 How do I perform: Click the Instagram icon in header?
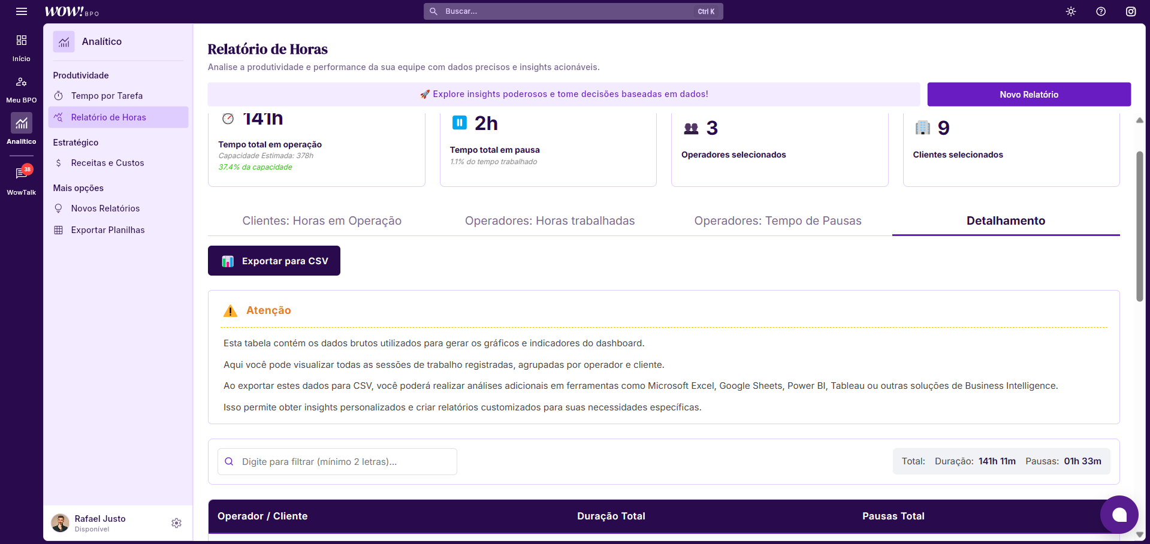[x=1131, y=11]
